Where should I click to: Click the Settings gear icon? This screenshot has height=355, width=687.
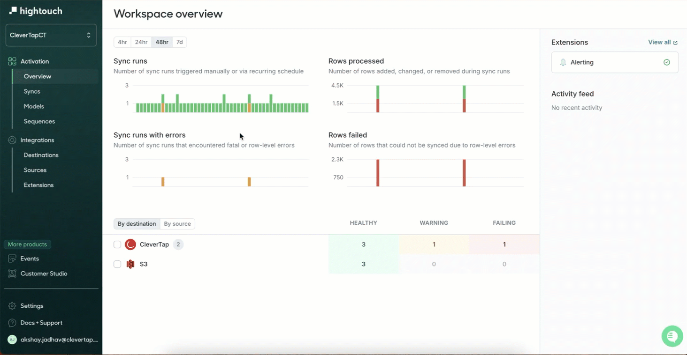click(x=12, y=306)
